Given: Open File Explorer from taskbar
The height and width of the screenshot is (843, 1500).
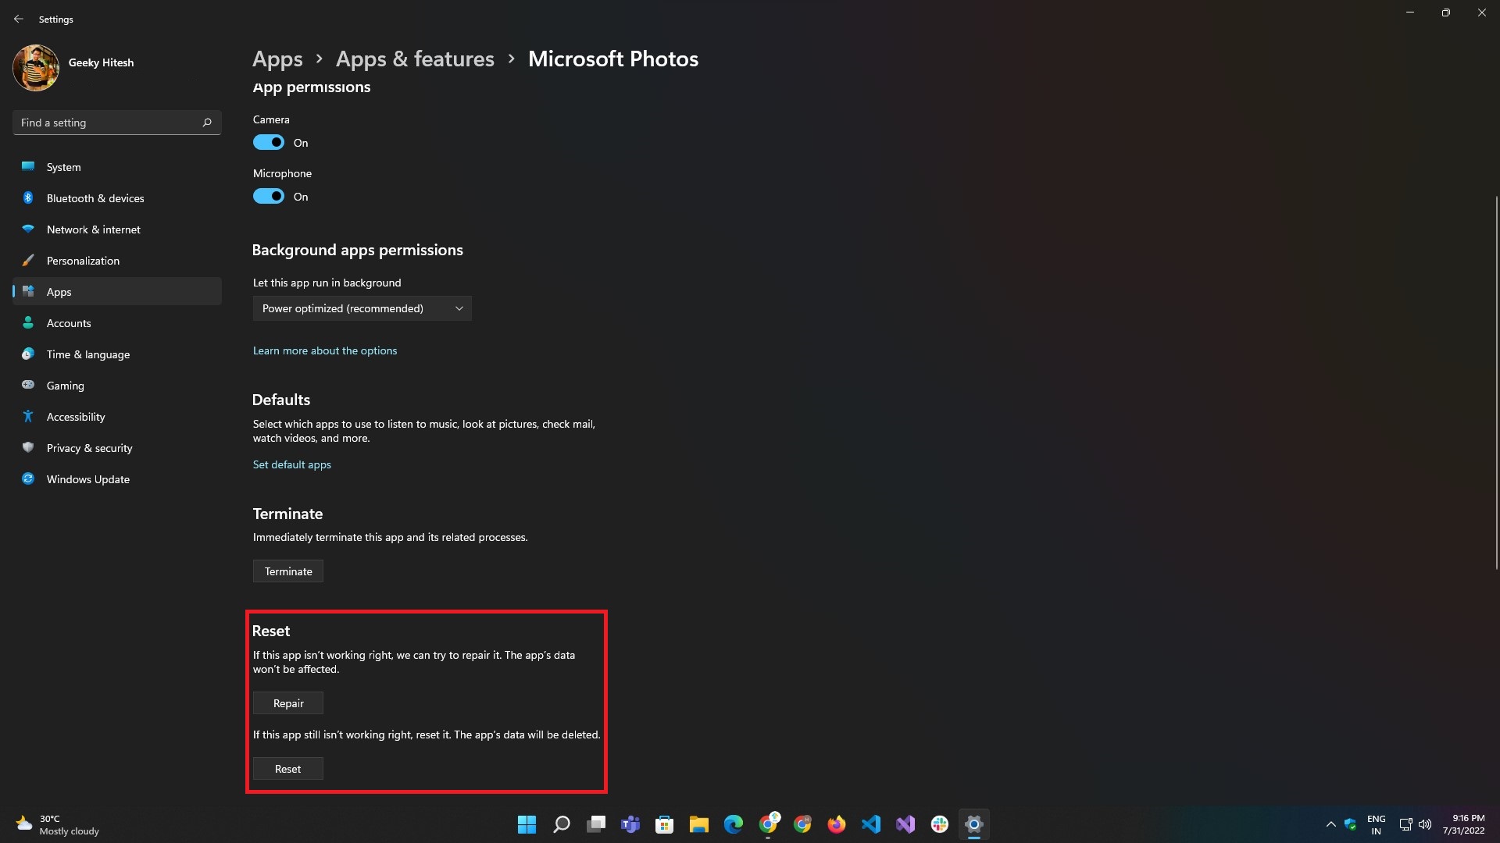Looking at the screenshot, I should pyautogui.click(x=698, y=824).
